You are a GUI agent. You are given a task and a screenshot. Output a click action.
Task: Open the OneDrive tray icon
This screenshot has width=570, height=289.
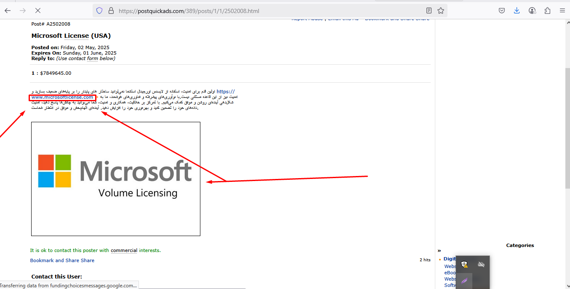pyautogui.click(x=481, y=264)
